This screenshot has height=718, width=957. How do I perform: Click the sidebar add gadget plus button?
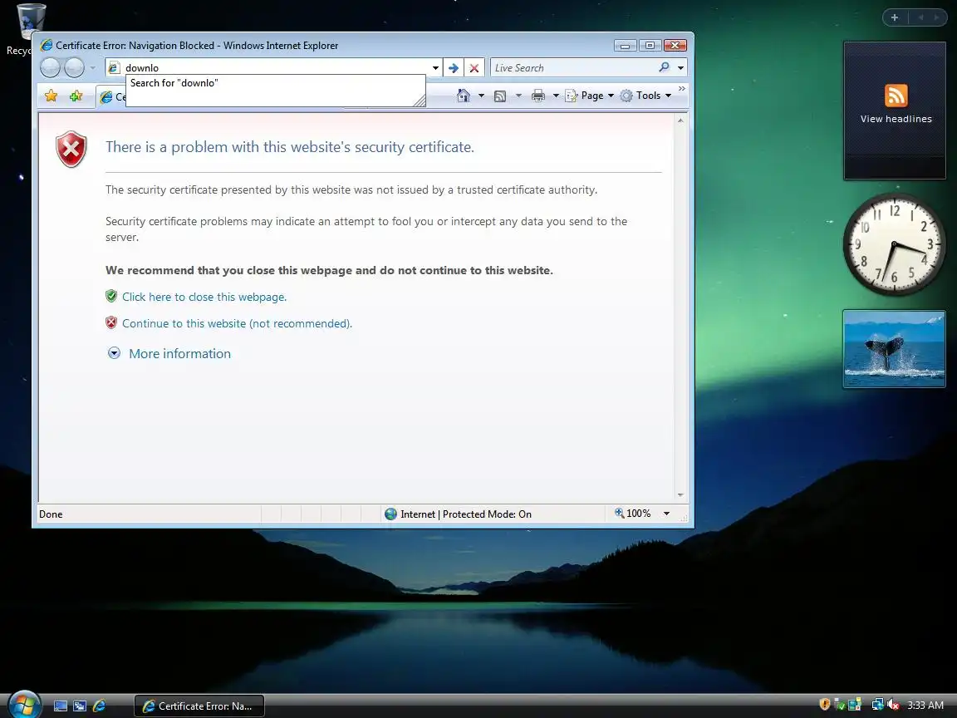tap(895, 17)
